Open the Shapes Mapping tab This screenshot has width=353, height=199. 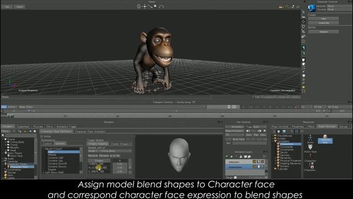tap(98, 144)
